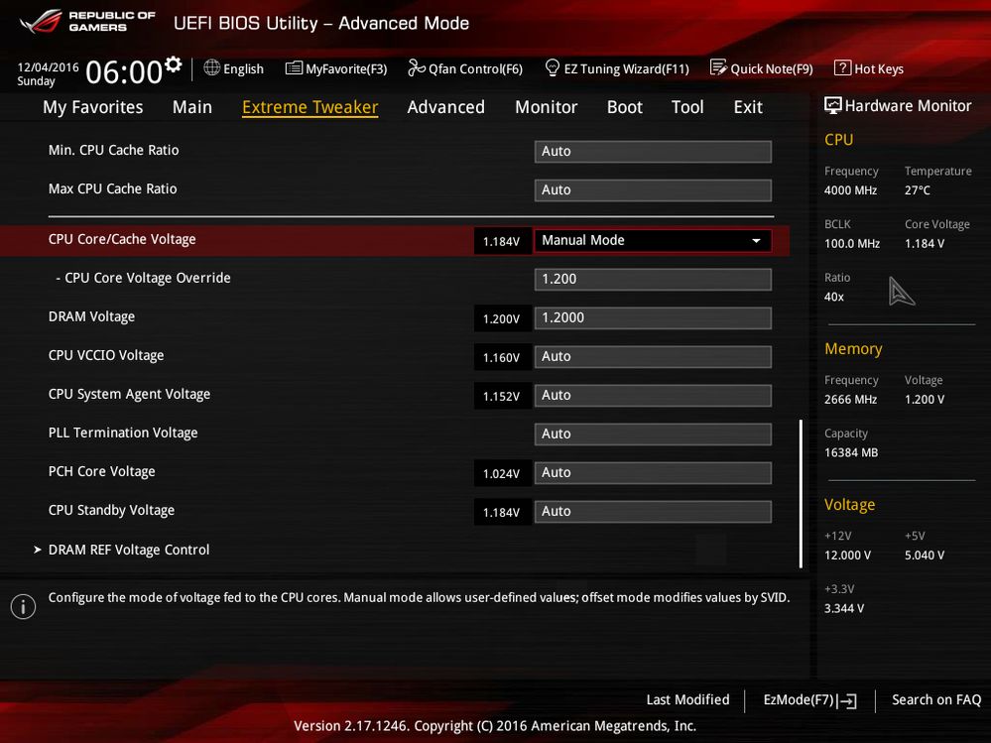The image size is (991, 743).
Task: Click the globe language icon
Action: [x=211, y=67]
